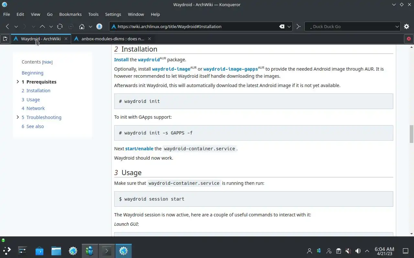
Task: Open the Go menu
Action: click(x=50, y=14)
